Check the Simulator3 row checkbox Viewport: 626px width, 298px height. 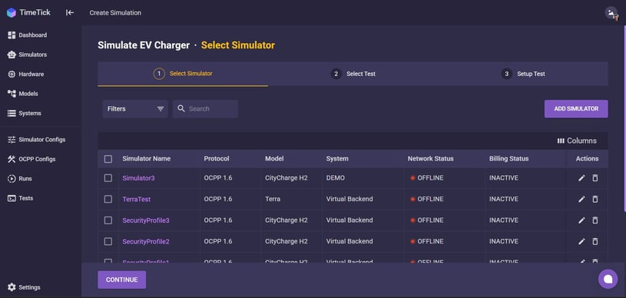(108, 178)
